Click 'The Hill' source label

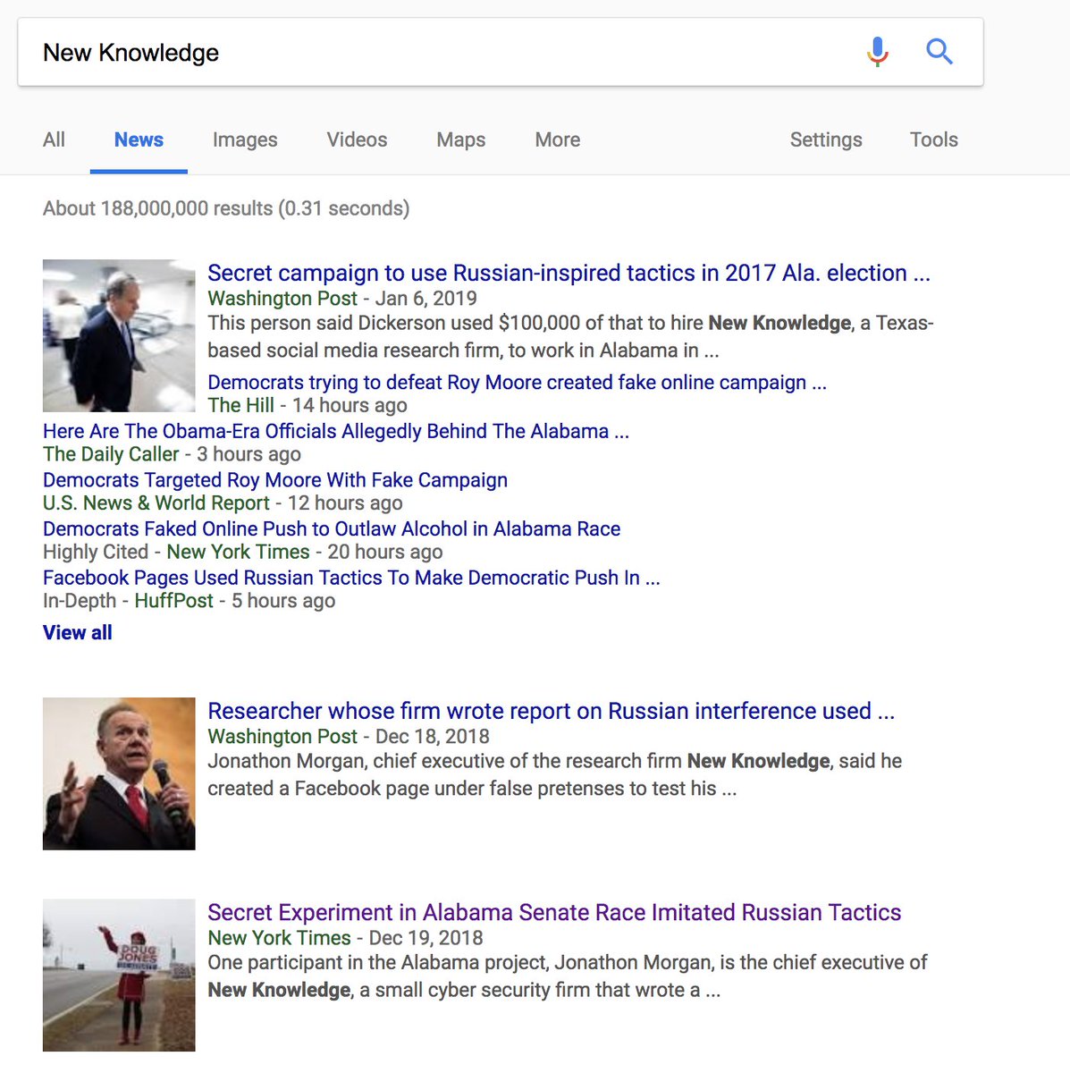tap(241, 405)
